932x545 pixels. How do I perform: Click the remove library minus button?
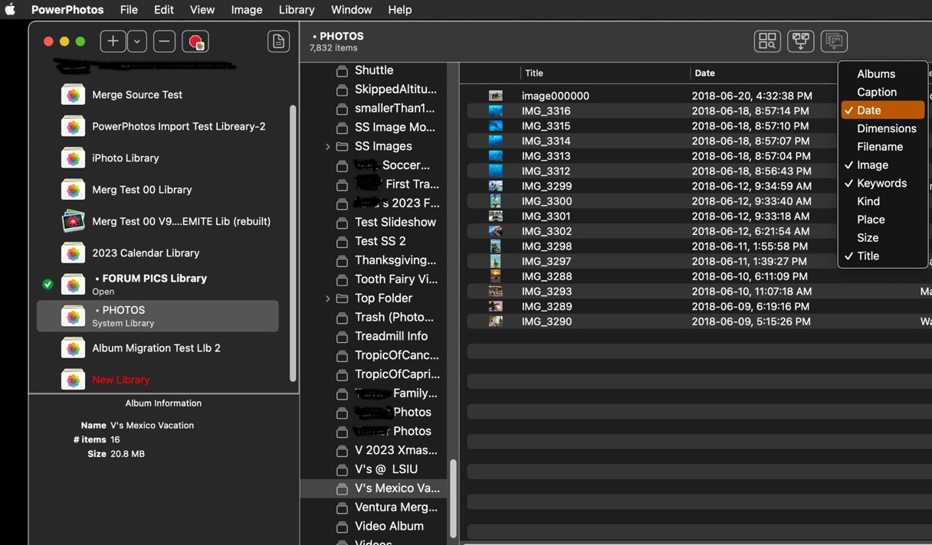164,41
